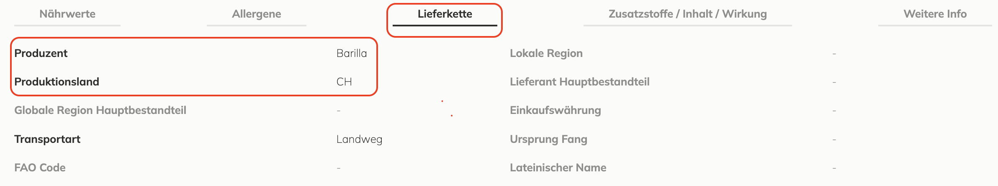Click the Transportart label
This screenshot has height=186, width=998.
pyautogui.click(x=47, y=139)
